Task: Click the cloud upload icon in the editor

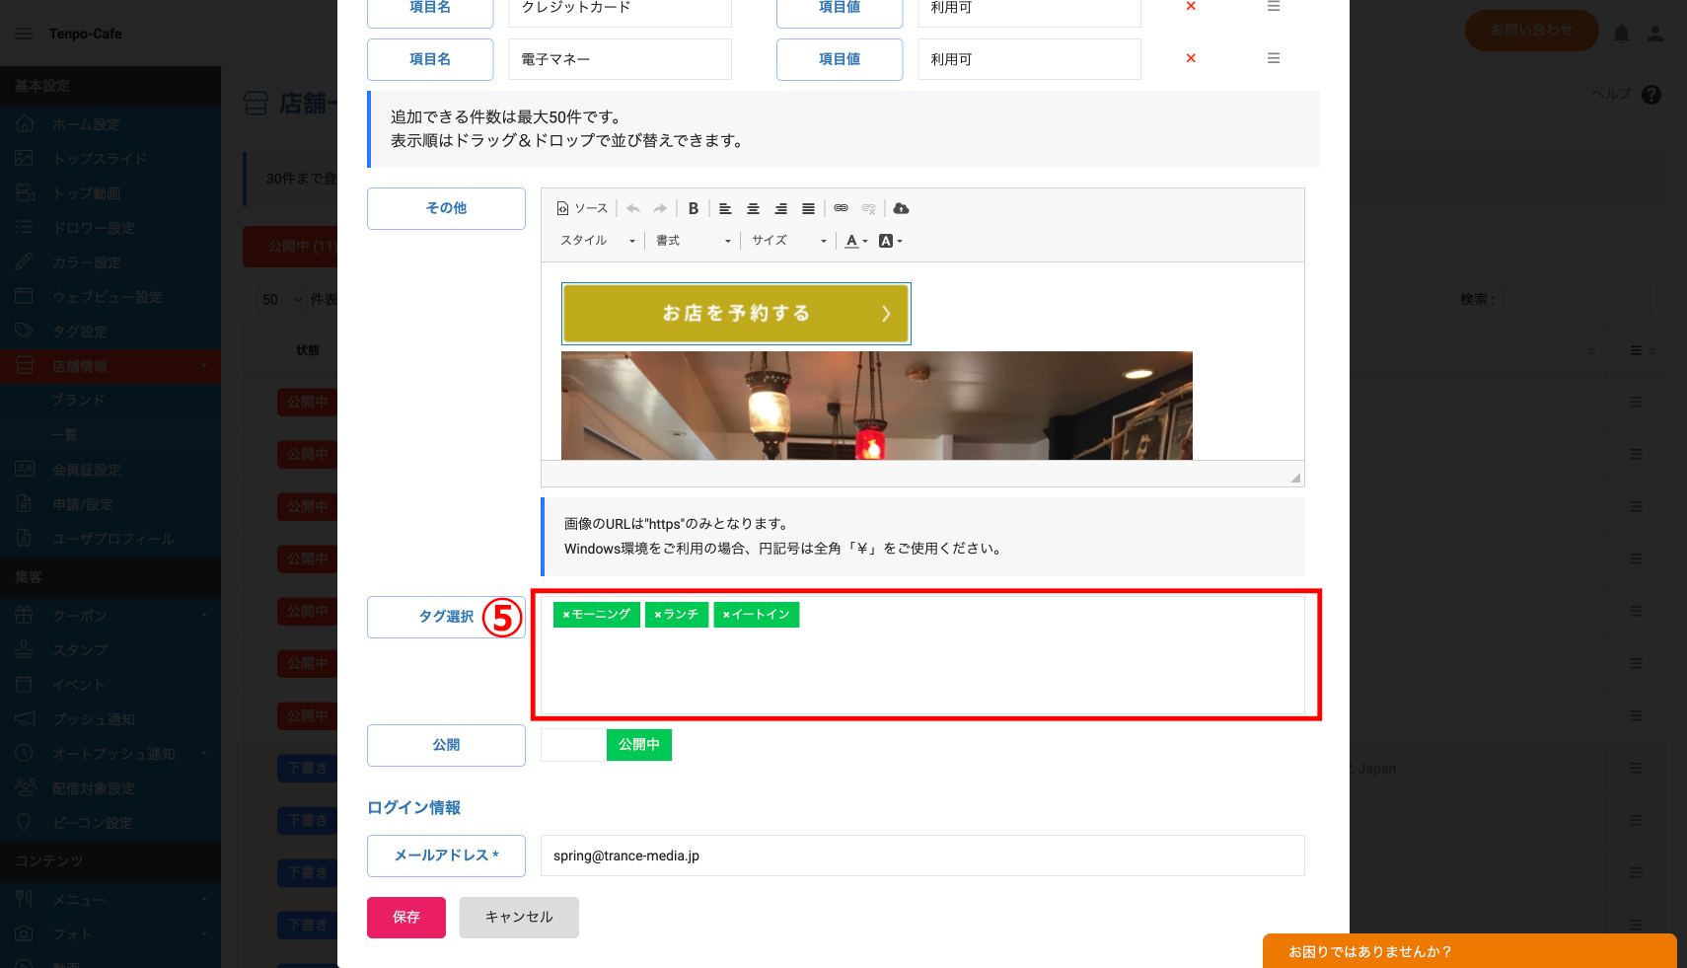Action: [x=901, y=208]
